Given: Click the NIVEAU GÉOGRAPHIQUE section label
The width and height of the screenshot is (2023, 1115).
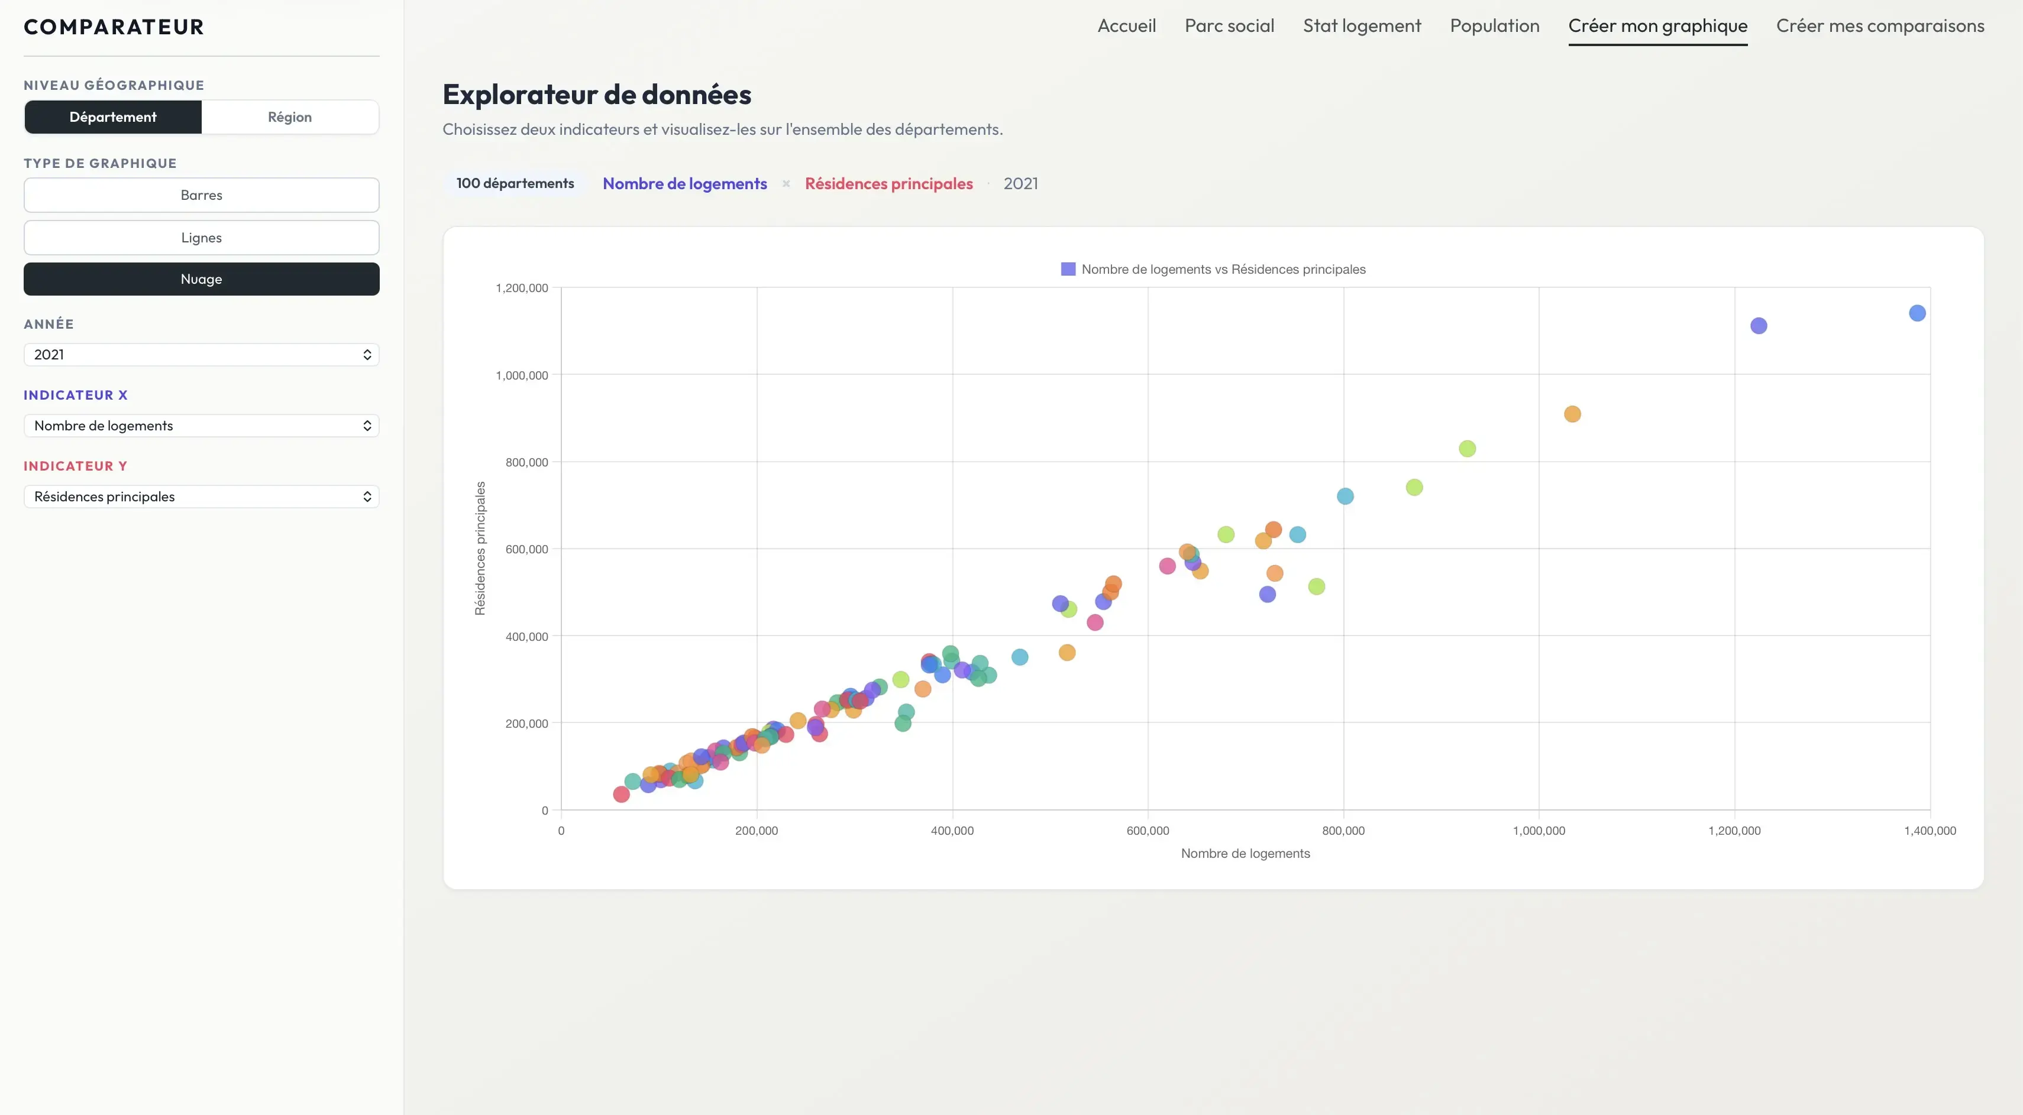Looking at the screenshot, I should [x=114, y=85].
